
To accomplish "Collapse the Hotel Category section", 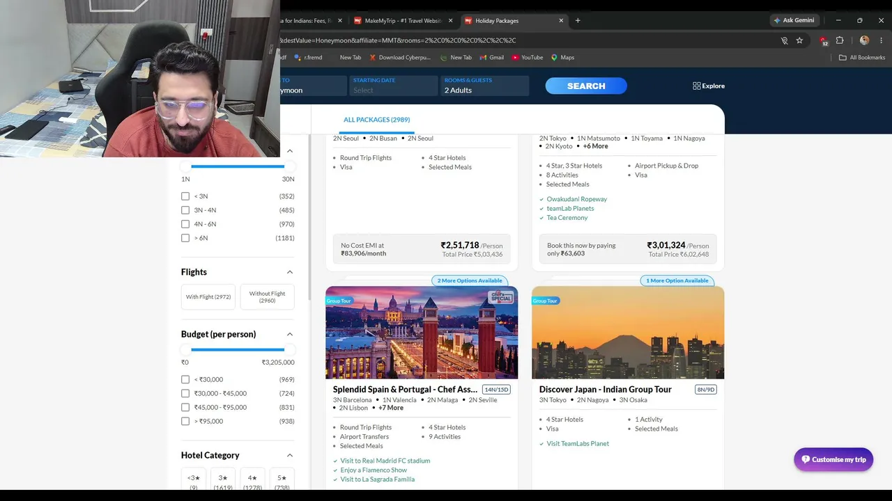I will [290, 455].
